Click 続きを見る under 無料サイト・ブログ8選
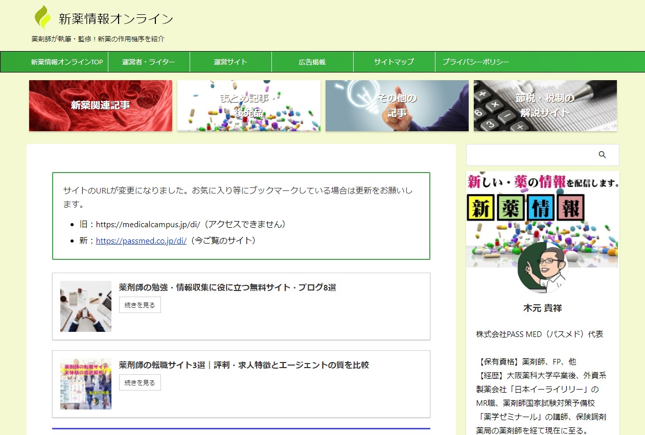The height and width of the screenshot is (435, 645). (x=140, y=305)
